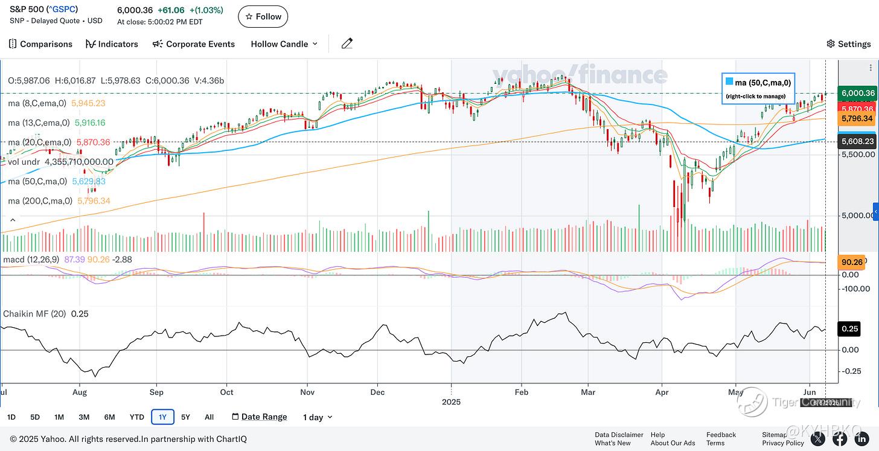Screen dimensions: 879x451
Task: Open the About Our Ads link
Action: [673, 443]
